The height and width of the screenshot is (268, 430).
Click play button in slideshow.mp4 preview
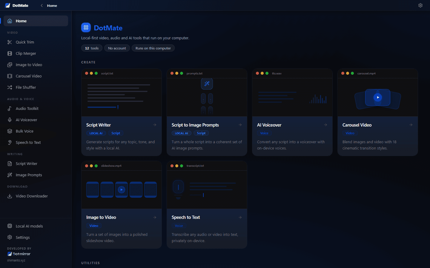point(122,190)
